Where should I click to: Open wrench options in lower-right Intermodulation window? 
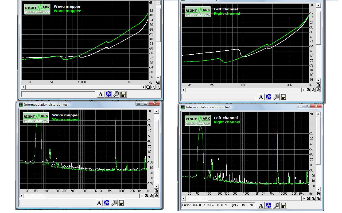click(276, 206)
